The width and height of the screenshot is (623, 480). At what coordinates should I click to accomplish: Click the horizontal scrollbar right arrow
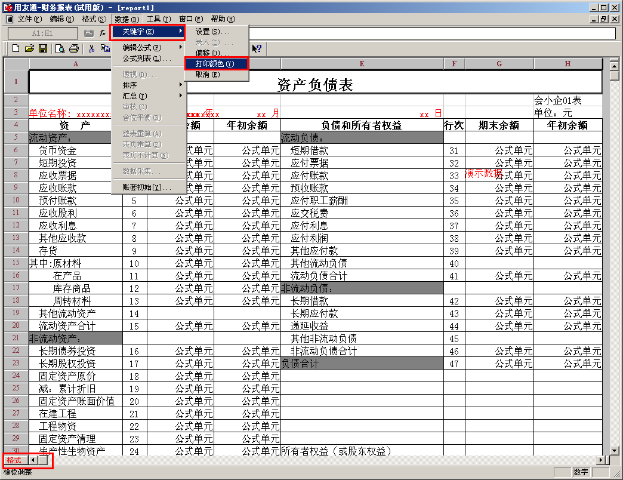[x=601, y=460]
